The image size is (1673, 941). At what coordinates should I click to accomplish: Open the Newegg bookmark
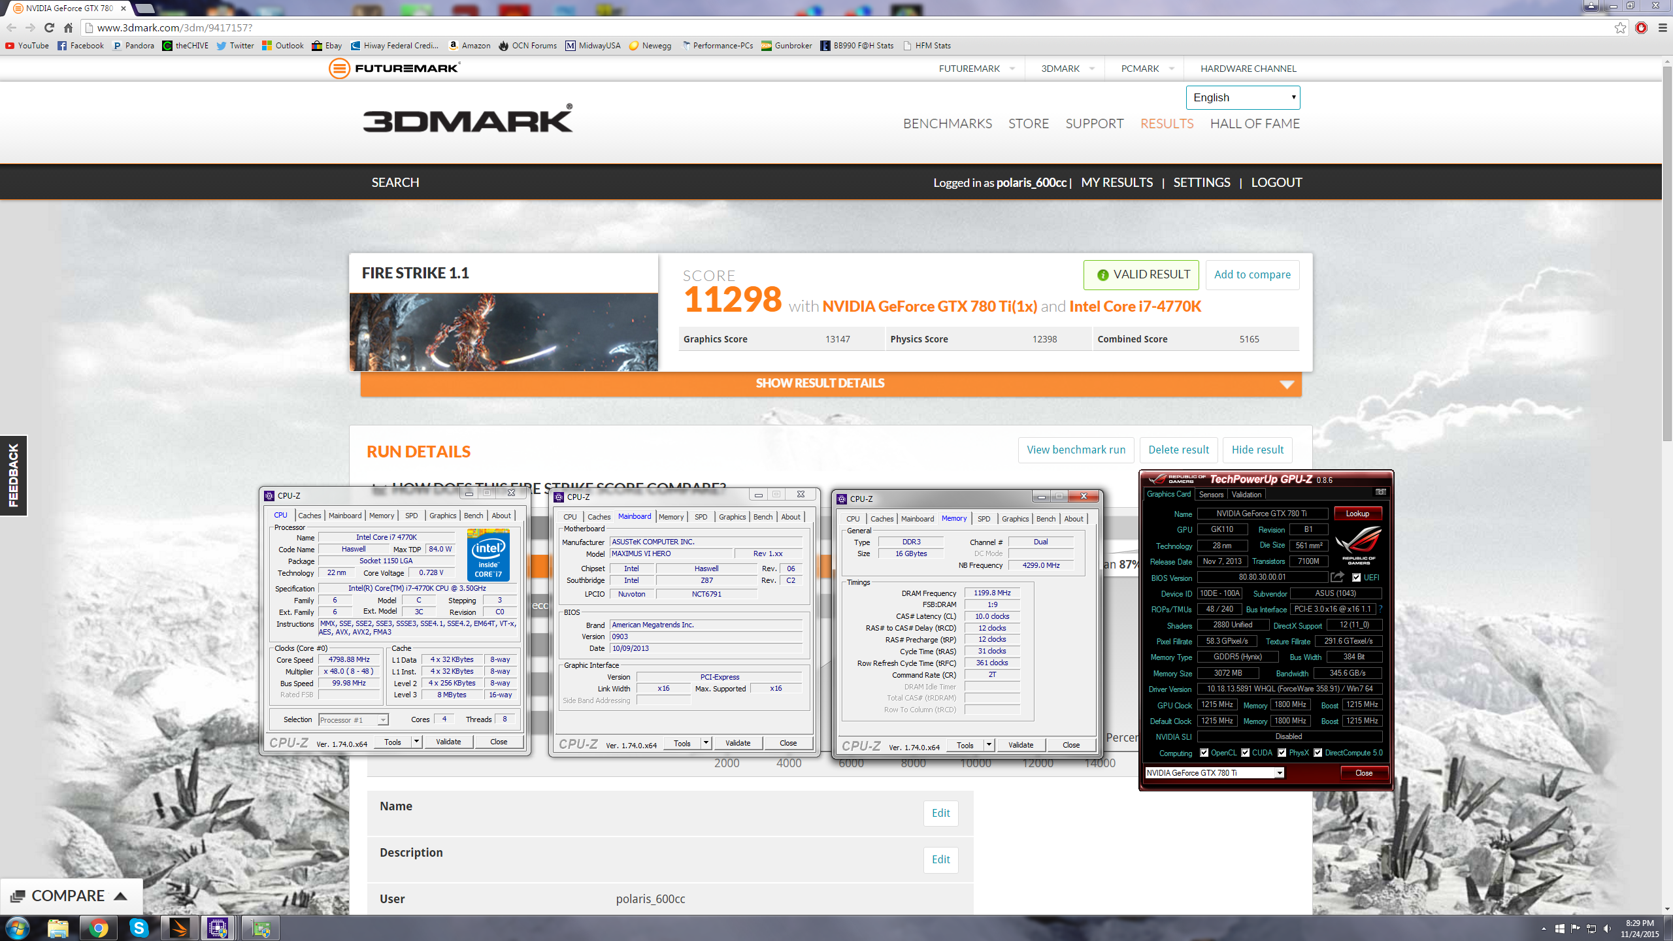tap(650, 46)
